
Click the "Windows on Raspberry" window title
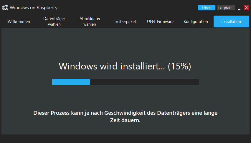point(34,8)
